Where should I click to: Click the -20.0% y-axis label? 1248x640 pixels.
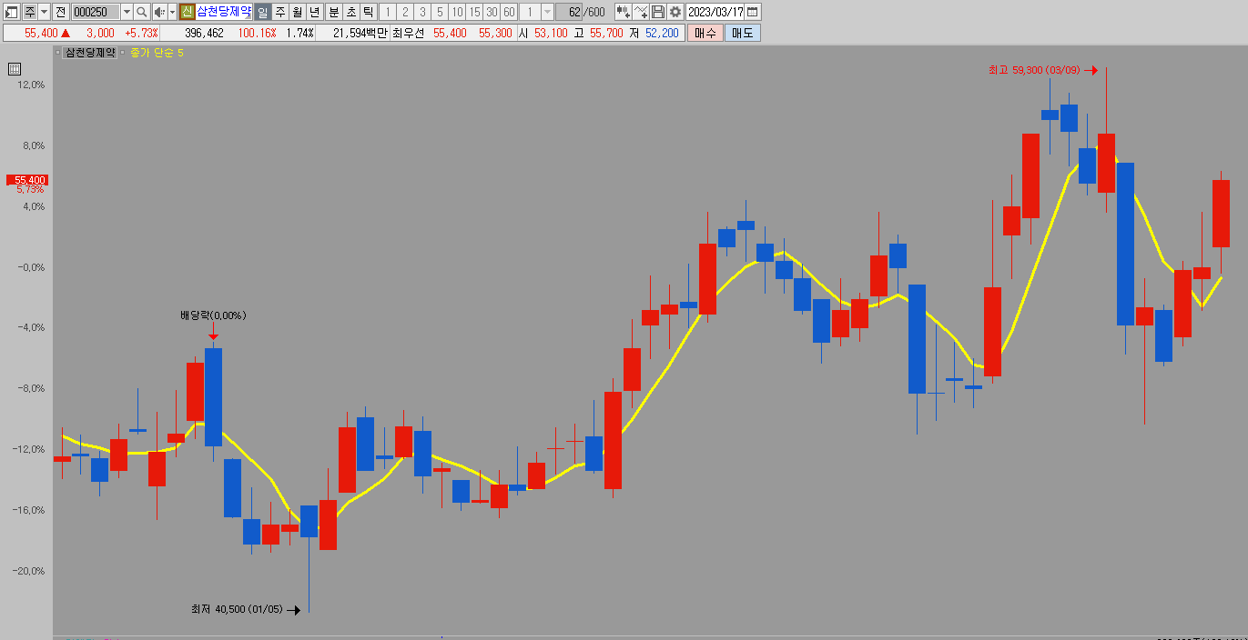pos(30,571)
